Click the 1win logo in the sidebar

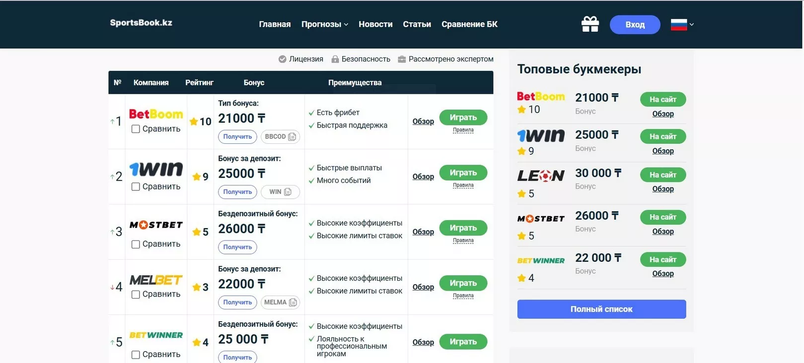(541, 135)
